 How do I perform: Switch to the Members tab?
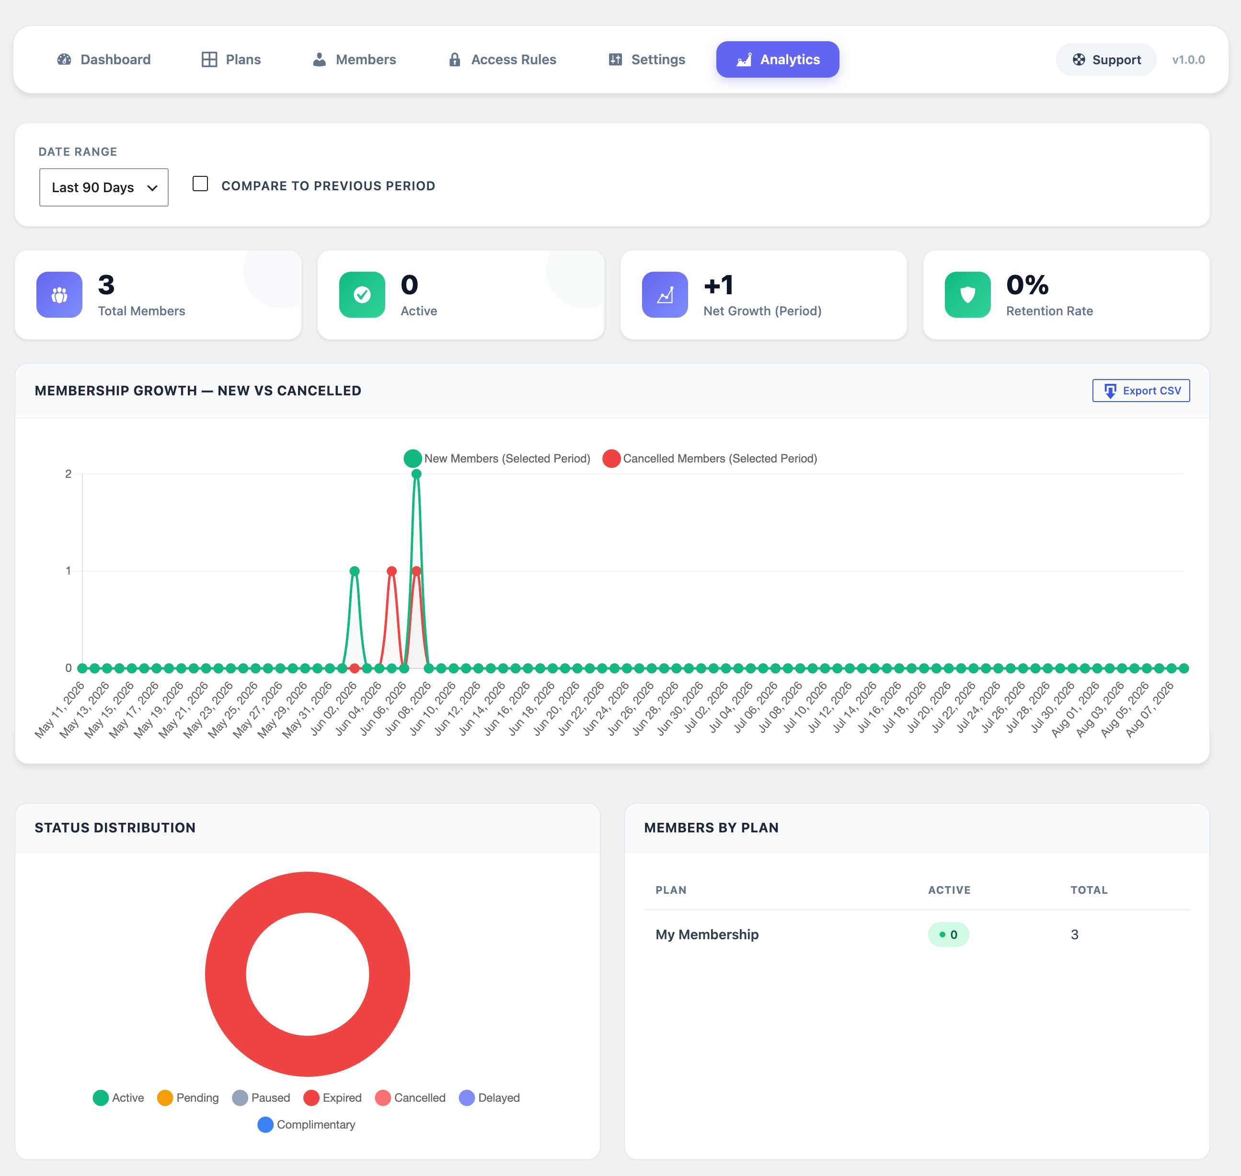355,59
